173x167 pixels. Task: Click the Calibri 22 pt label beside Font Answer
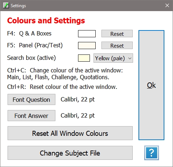tap(78, 116)
